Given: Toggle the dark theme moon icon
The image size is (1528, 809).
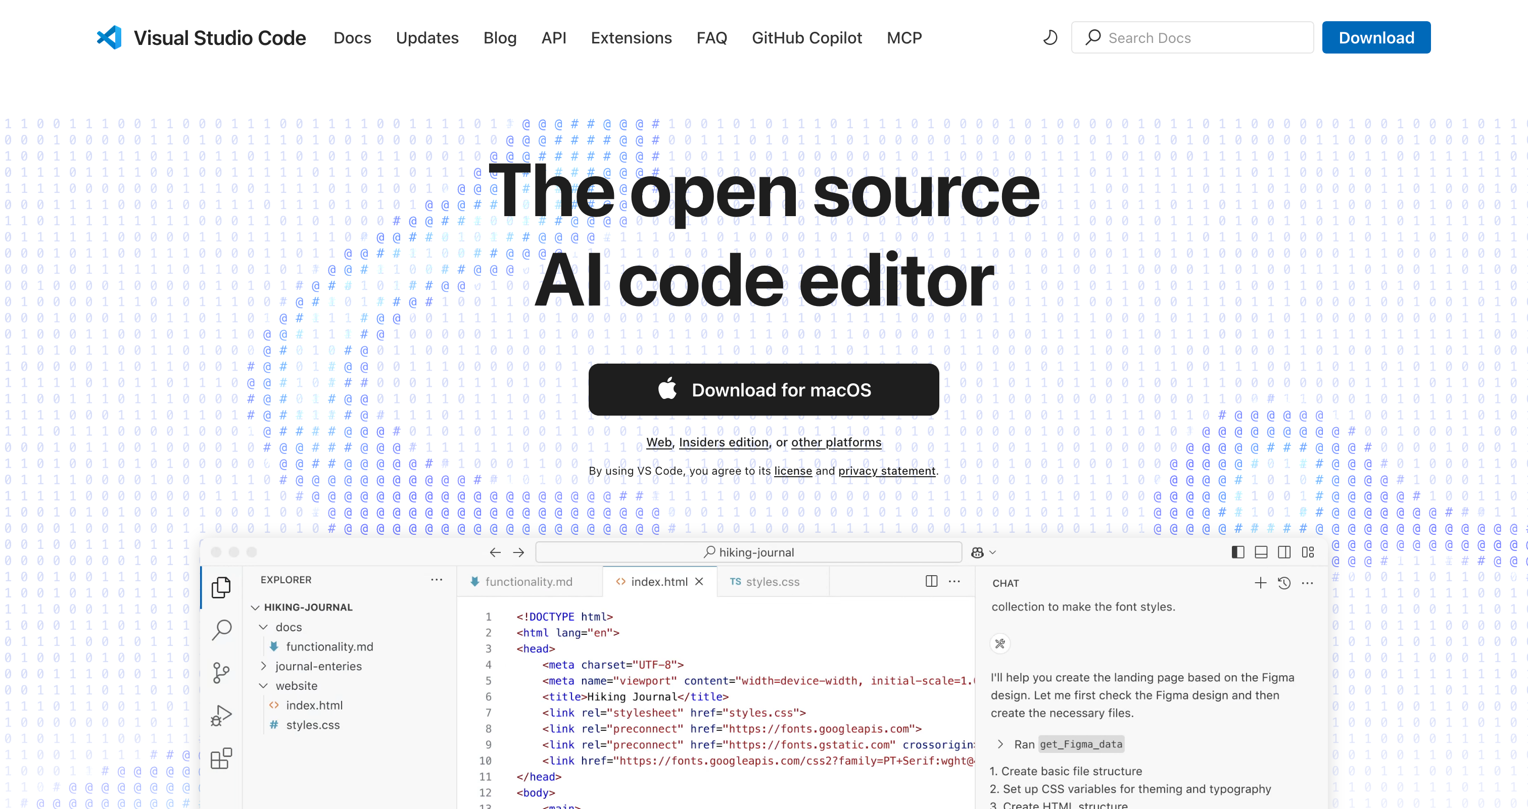Looking at the screenshot, I should (1050, 37).
